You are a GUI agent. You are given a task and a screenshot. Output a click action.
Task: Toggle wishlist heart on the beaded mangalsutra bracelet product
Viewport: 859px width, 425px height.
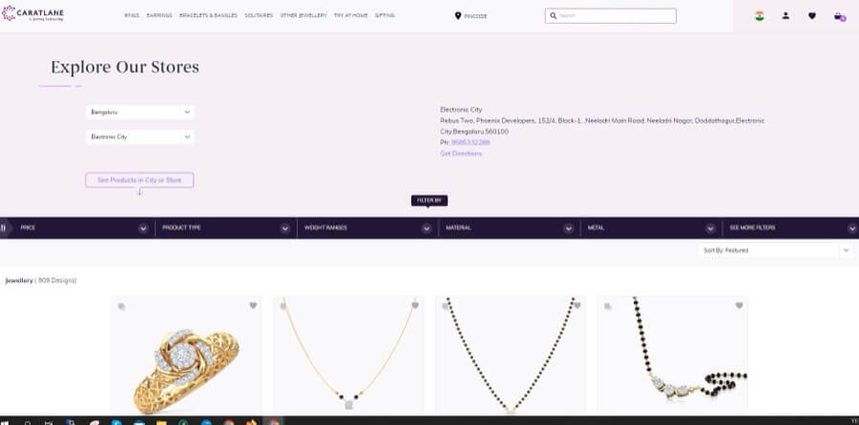739,305
